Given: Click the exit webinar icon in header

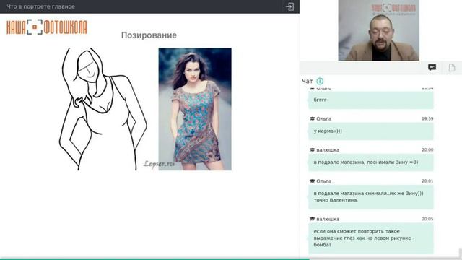Looking at the screenshot, I should 289,6.
